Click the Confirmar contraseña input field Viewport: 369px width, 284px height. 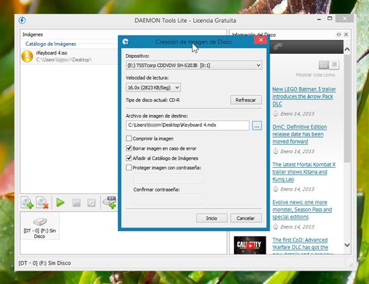pos(168,199)
